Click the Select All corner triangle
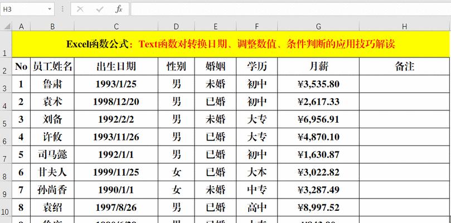This screenshot has height=223, width=451. (6, 26)
